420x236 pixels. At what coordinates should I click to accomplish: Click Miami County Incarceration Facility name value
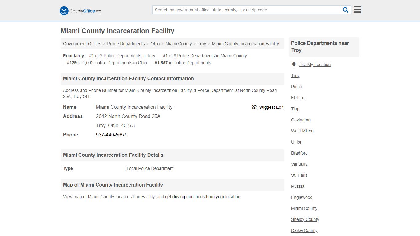pyautogui.click(x=134, y=107)
